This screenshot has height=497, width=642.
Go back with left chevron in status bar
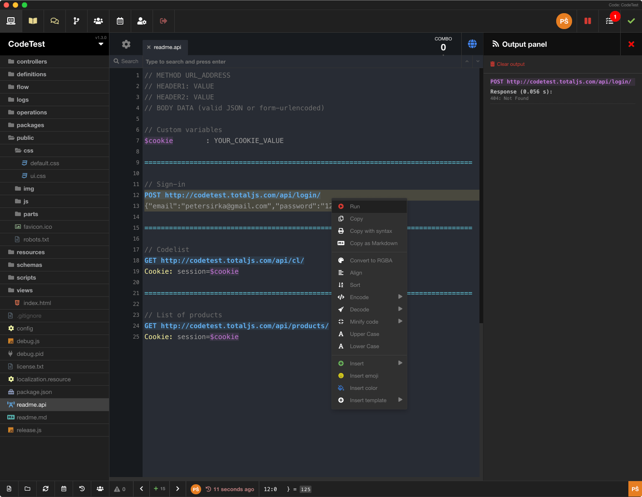(x=142, y=489)
